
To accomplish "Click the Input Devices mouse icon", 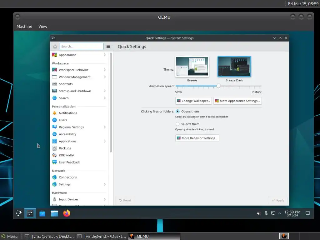I will 54,199.
